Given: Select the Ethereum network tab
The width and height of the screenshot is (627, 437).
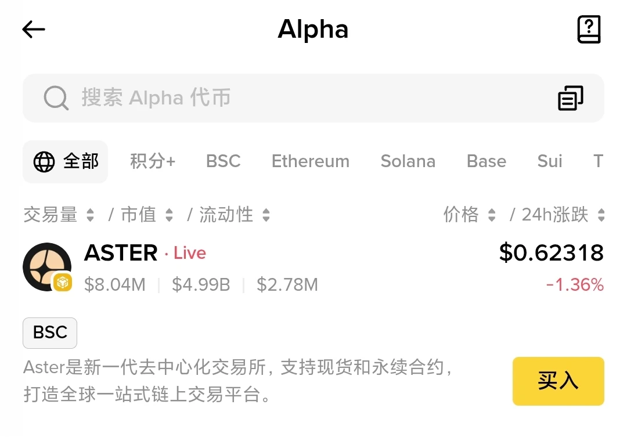Looking at the screenshot, I should (310, 162).
